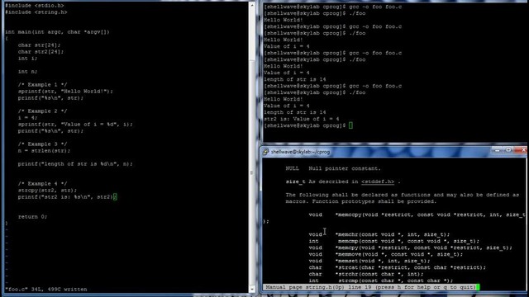Click the memset prototype line
Screen dimensions: 529x297
[x=369, y=261]
